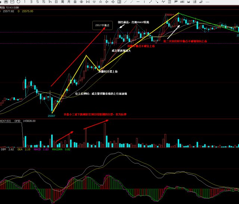Screen dimensions: 239x204
Task: Switch to daily (日) chart period
Action: [x=56, y=2]
